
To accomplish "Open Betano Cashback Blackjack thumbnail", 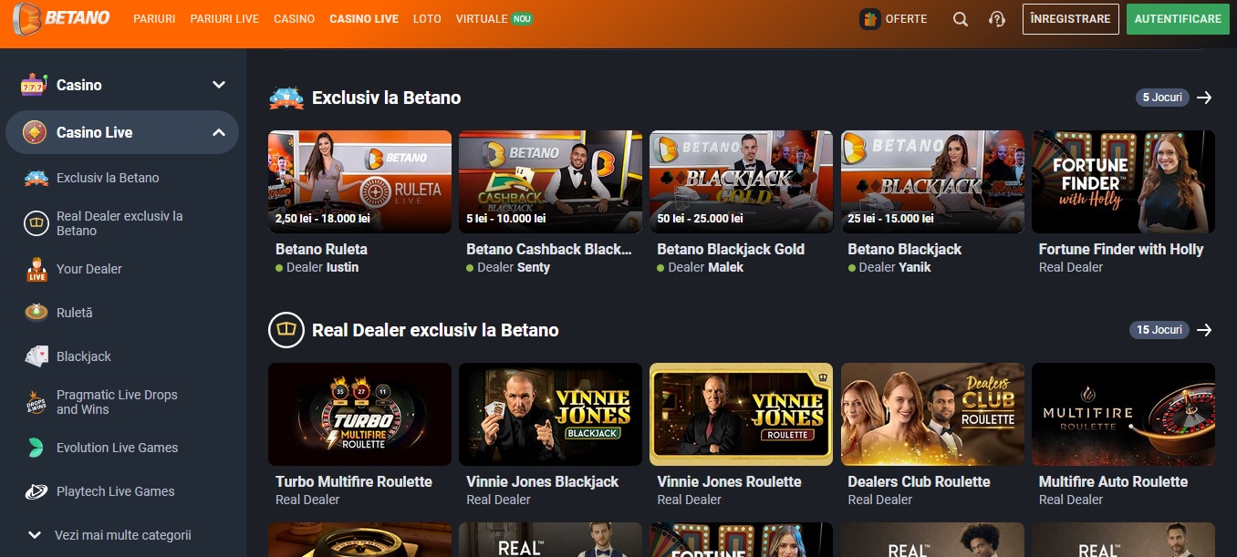I will (x=550, y=181).
